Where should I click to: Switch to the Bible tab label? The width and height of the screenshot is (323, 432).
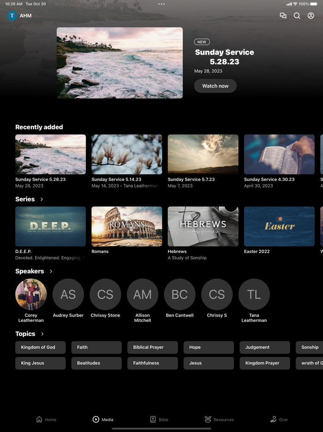point(163,420)
